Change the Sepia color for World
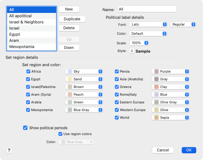 pos(170,118)
